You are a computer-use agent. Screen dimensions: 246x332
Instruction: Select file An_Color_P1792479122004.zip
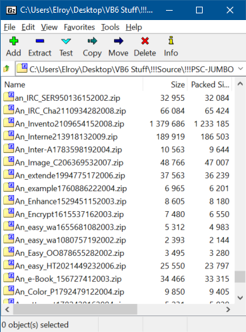pyautogui.click(x=69, y=292)
